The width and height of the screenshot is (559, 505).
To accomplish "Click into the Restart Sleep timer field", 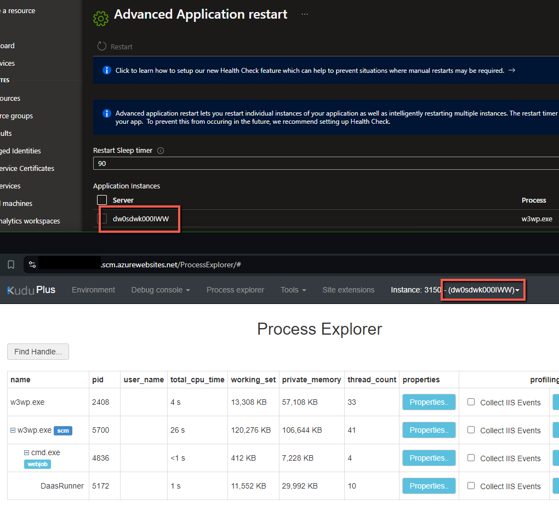I will (326, 164).
